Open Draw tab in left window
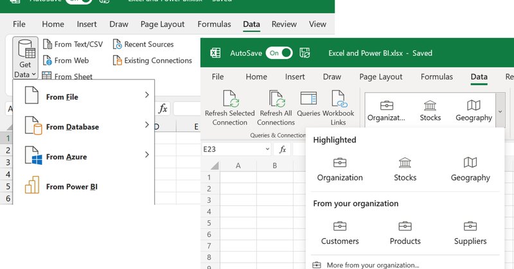Screen dimensions: 514x269 pyautogui.click(x=119, y=24)
